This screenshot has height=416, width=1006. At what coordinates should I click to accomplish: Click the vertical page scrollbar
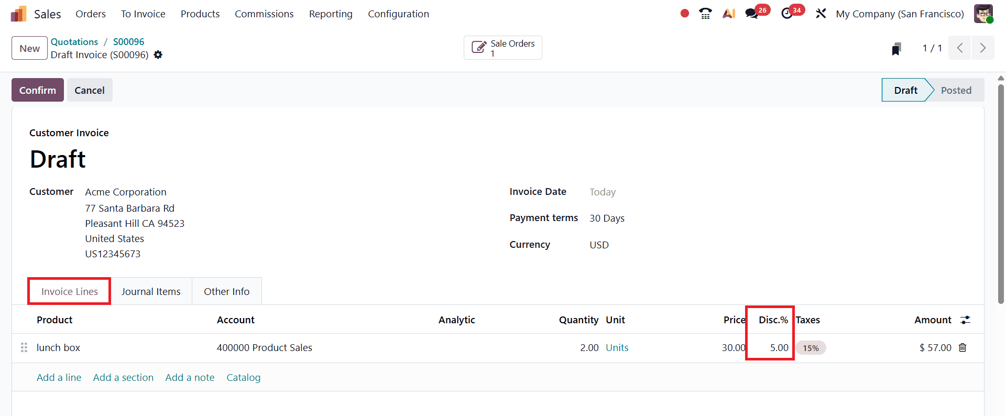[x=1001, y=194]
